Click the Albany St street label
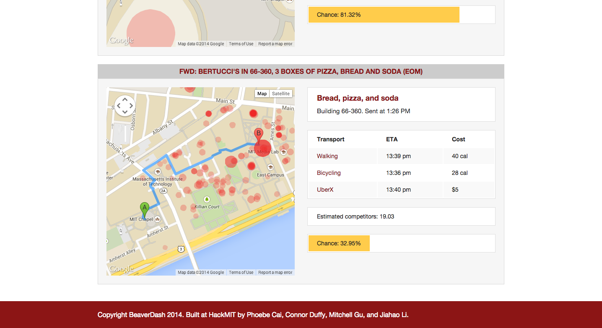The height and width of the screenshot is (328, 602). click(x=163, y=128)
